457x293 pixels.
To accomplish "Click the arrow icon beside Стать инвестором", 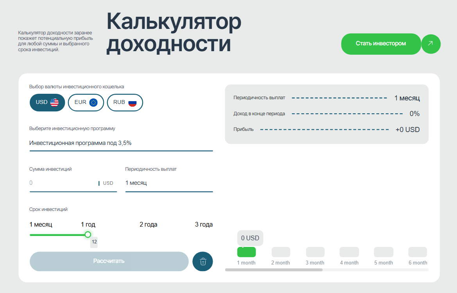I will 430,44.
